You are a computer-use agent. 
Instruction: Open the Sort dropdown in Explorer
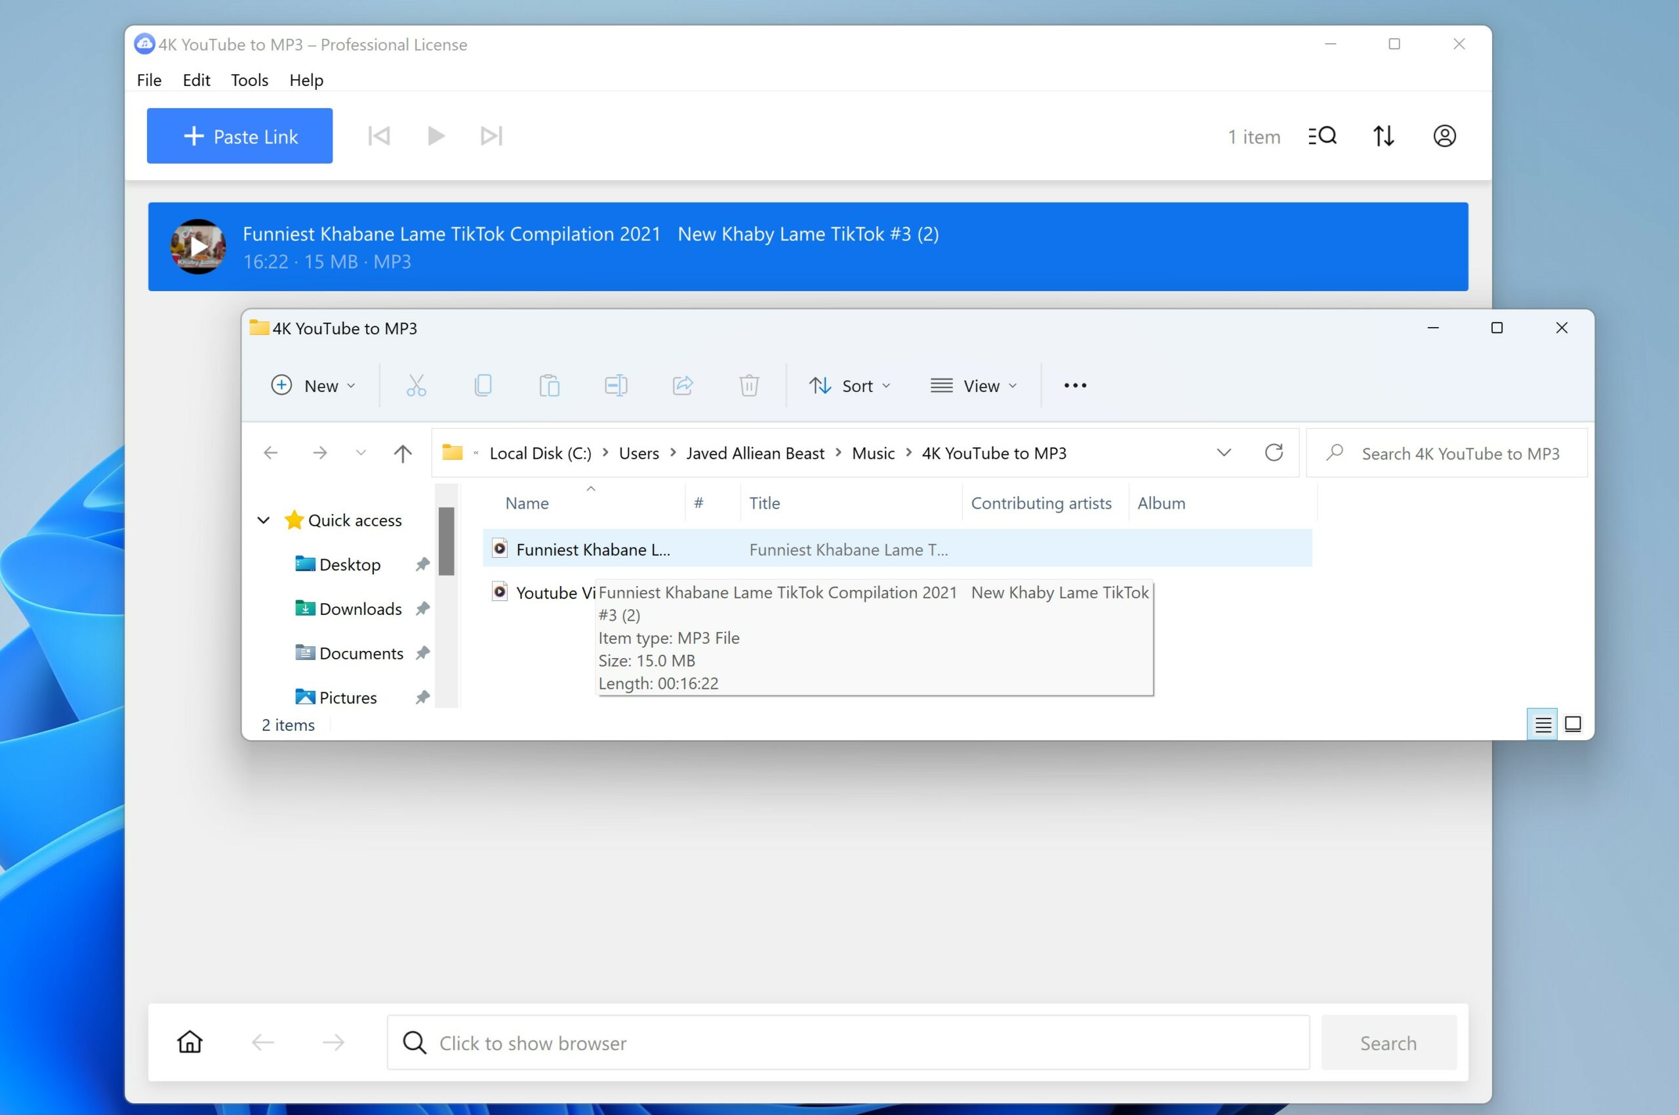click(x=849, y=385)
